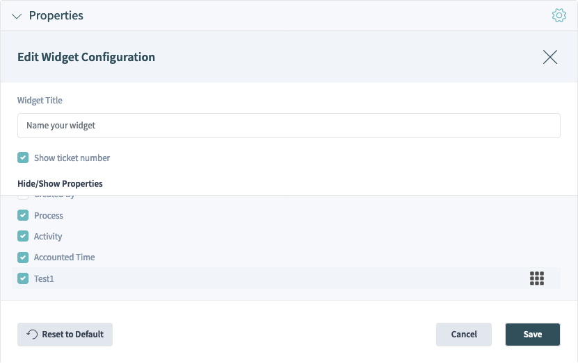Uncheck the Show ticket number checkbox

pyautogui.click(x=23, y=158)
